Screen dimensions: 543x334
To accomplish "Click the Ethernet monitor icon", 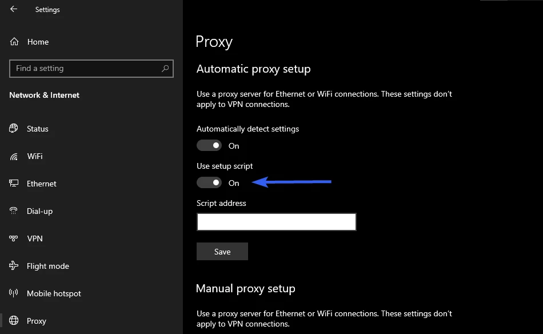I will point(14,184).
